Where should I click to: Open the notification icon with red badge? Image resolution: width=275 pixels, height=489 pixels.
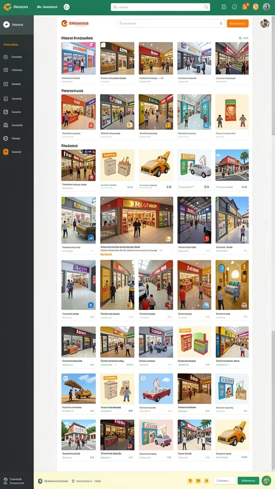coord(245,7)
